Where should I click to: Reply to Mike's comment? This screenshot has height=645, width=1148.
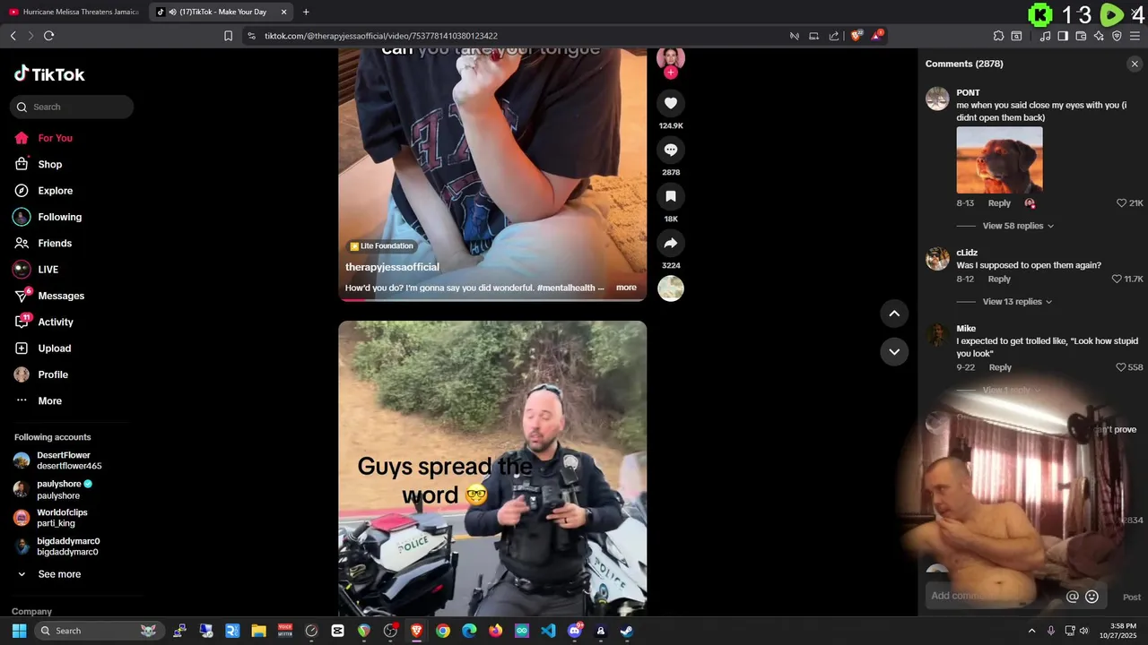coord(1000,367)
